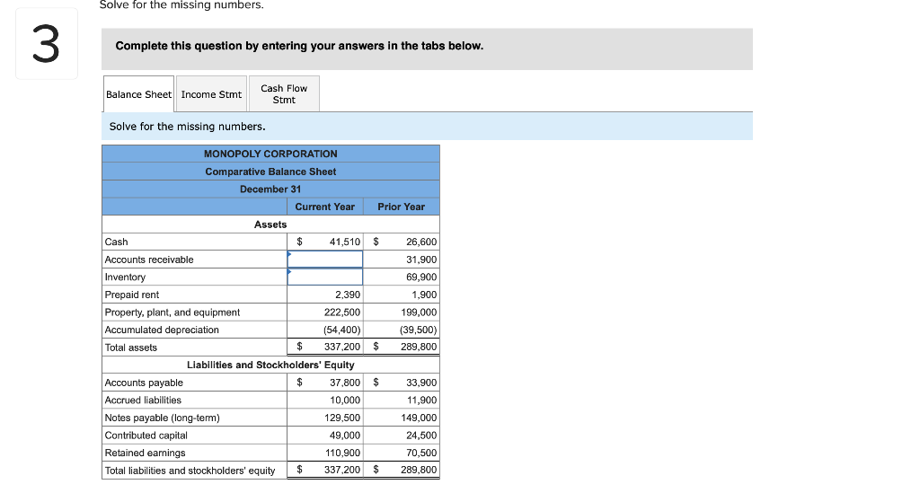Viewport: 920px width, 493px height.
Task: Switch to the Cash Flow Stmt tab
Action: [x=284, y=93]
